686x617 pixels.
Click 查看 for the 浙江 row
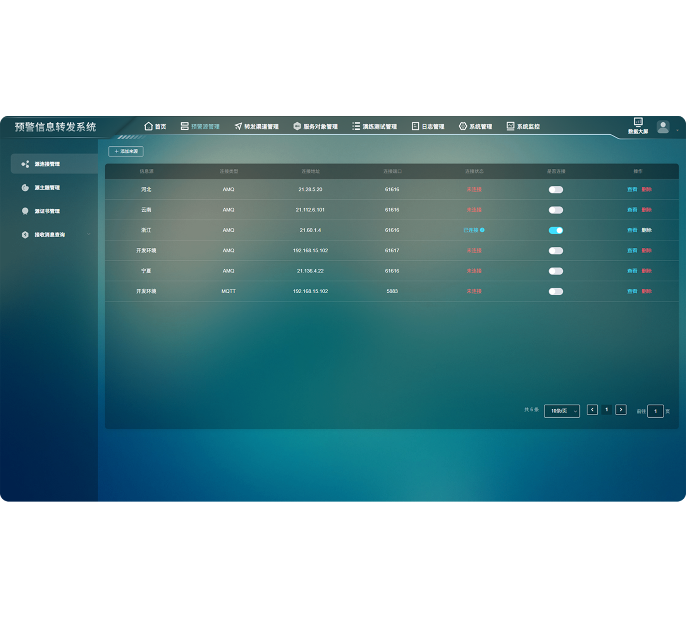[x=632, y=230]
